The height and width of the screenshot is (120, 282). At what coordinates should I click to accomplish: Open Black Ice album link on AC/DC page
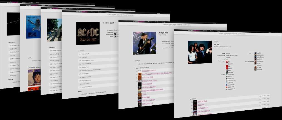201,105
